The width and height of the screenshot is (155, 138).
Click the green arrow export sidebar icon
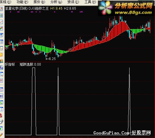(1, 129)
